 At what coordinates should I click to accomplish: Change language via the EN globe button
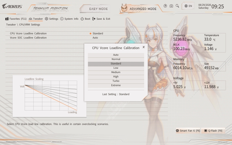pyautogui.click(x=188, y=6)
